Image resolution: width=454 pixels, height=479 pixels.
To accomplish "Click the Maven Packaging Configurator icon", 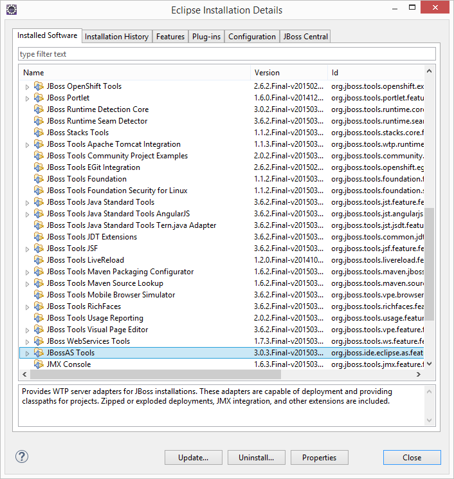I will pos(39,272).
